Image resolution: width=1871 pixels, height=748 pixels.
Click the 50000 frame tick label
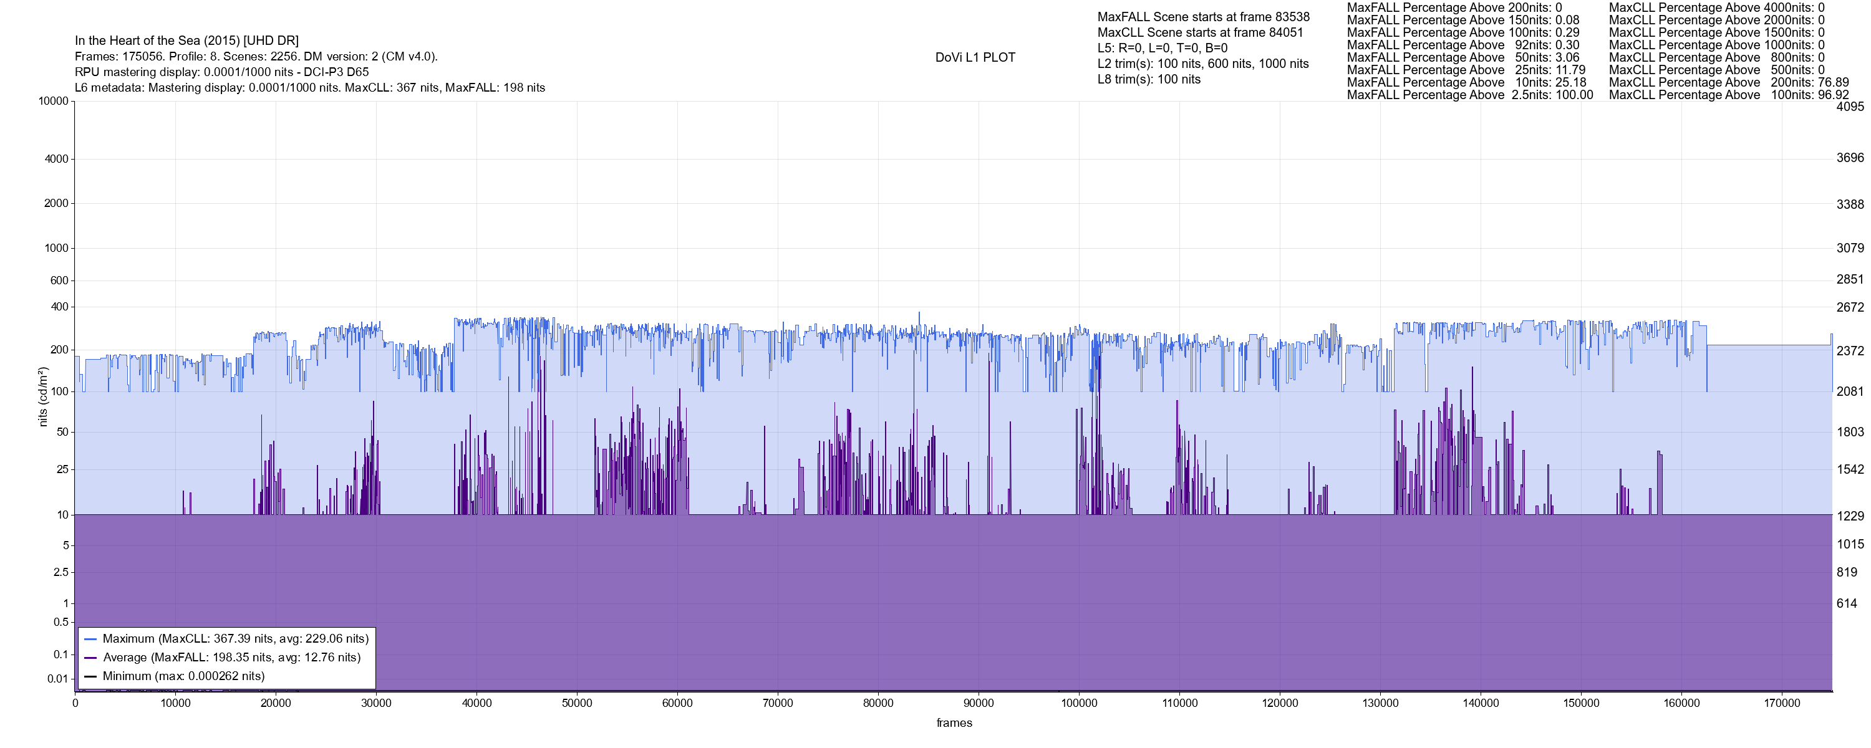pyautogui.click(x=577, y=703)
